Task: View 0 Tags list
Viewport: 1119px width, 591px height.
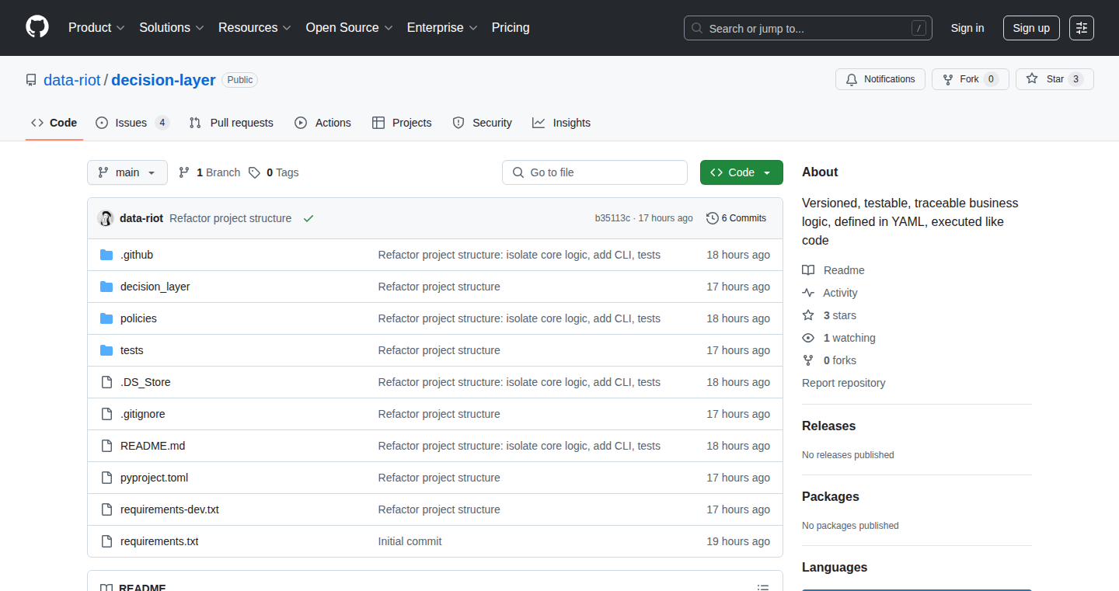Action: pyautogui.click(x=274, y=172)
